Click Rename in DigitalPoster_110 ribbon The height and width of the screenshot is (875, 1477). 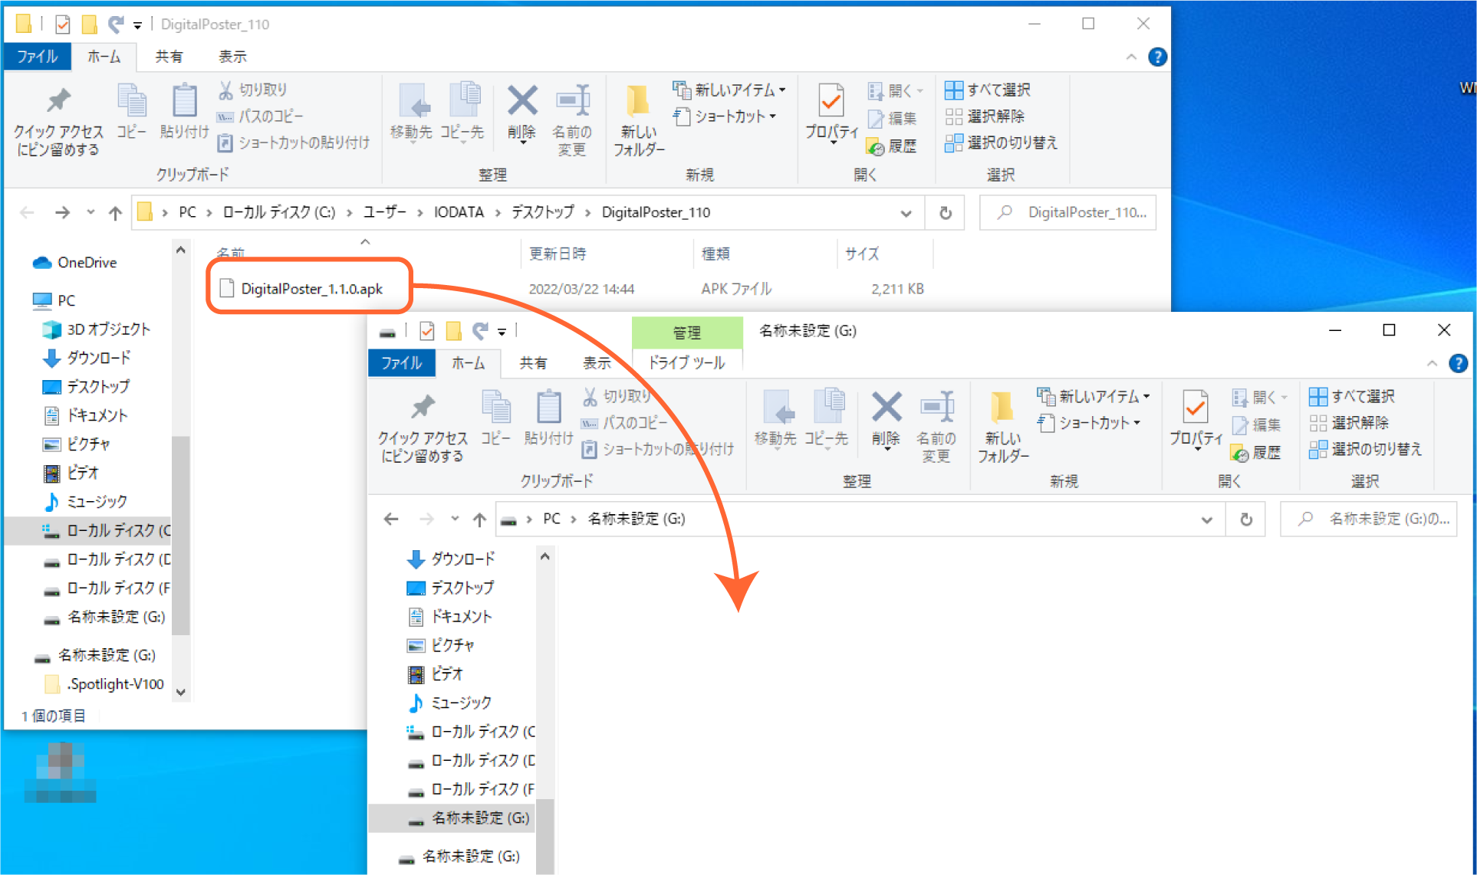coord(572,120)
